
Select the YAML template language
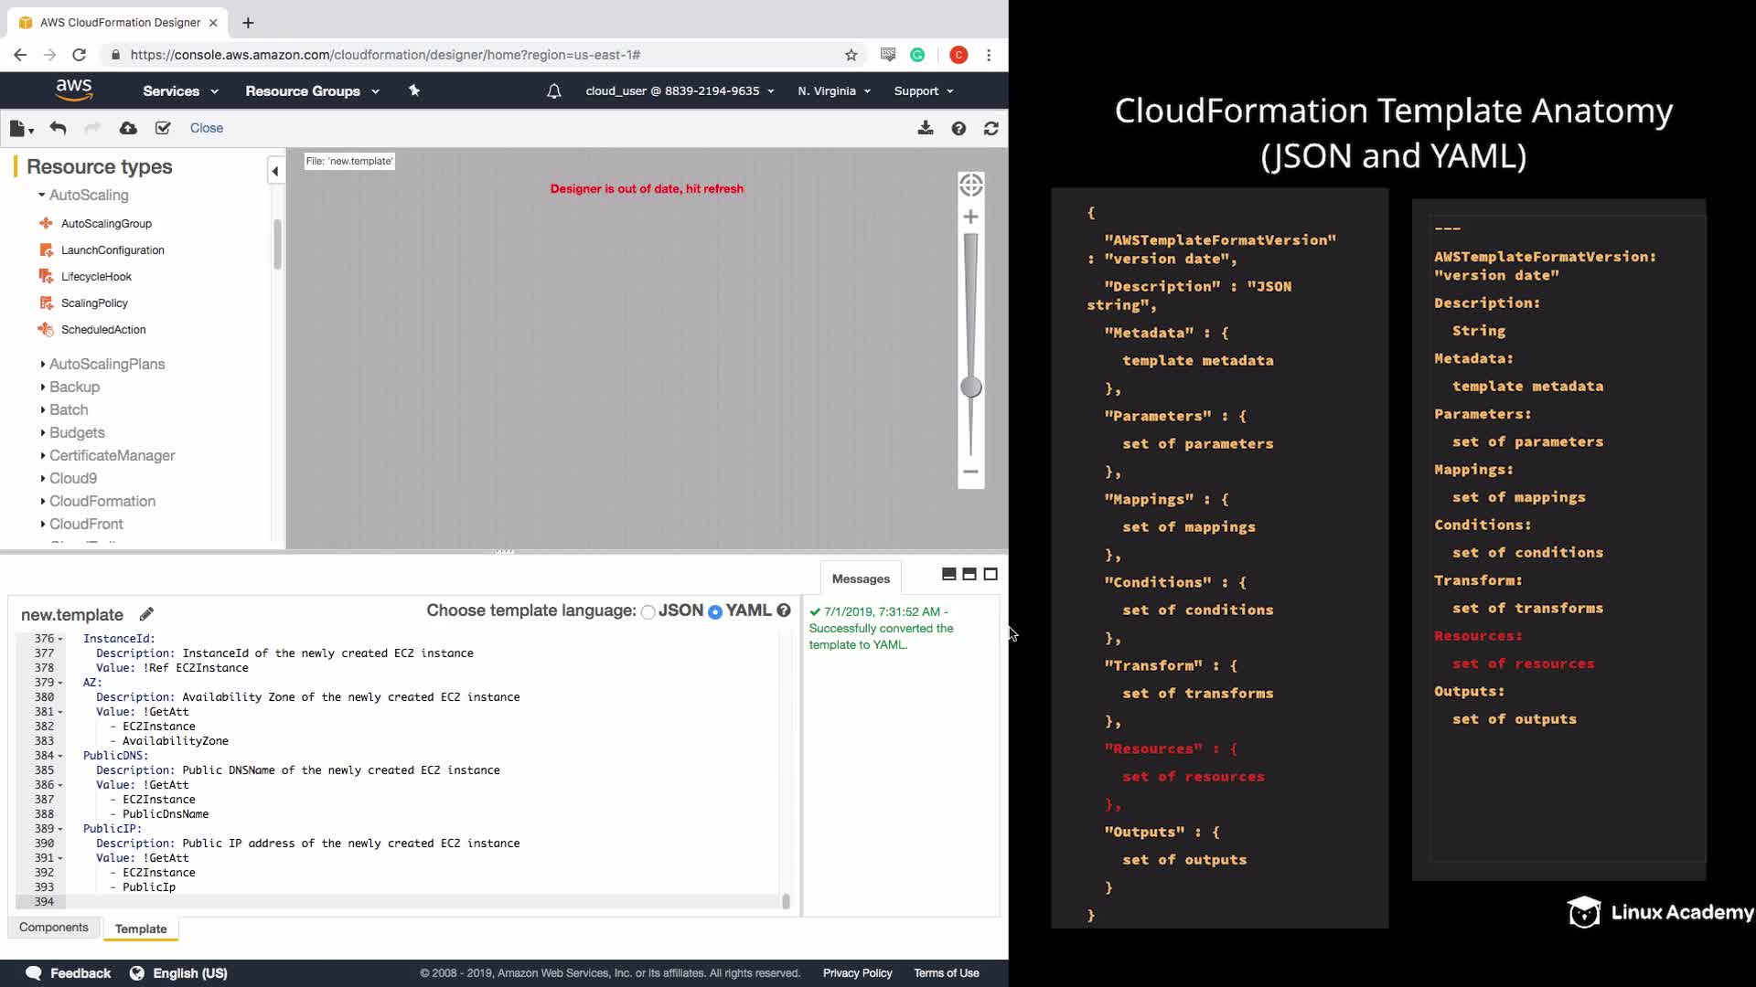(715, 611)
